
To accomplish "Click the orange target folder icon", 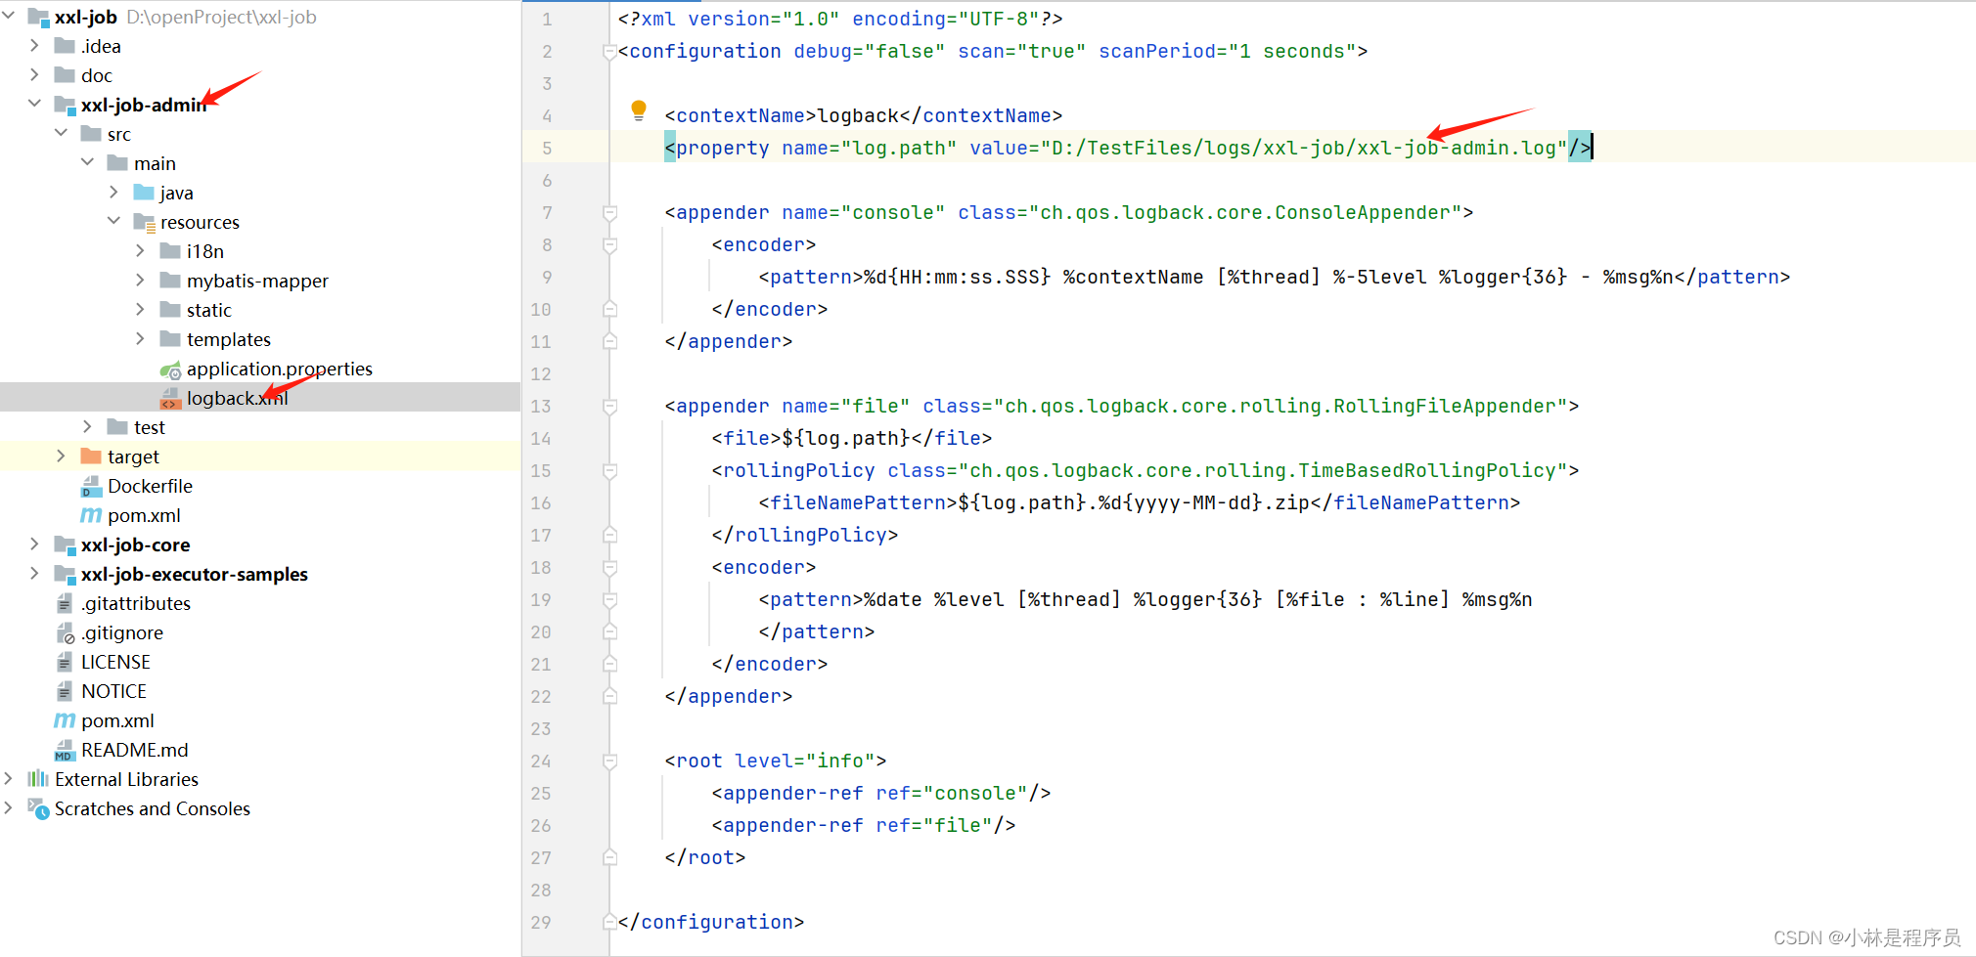I will click(91, 457).
